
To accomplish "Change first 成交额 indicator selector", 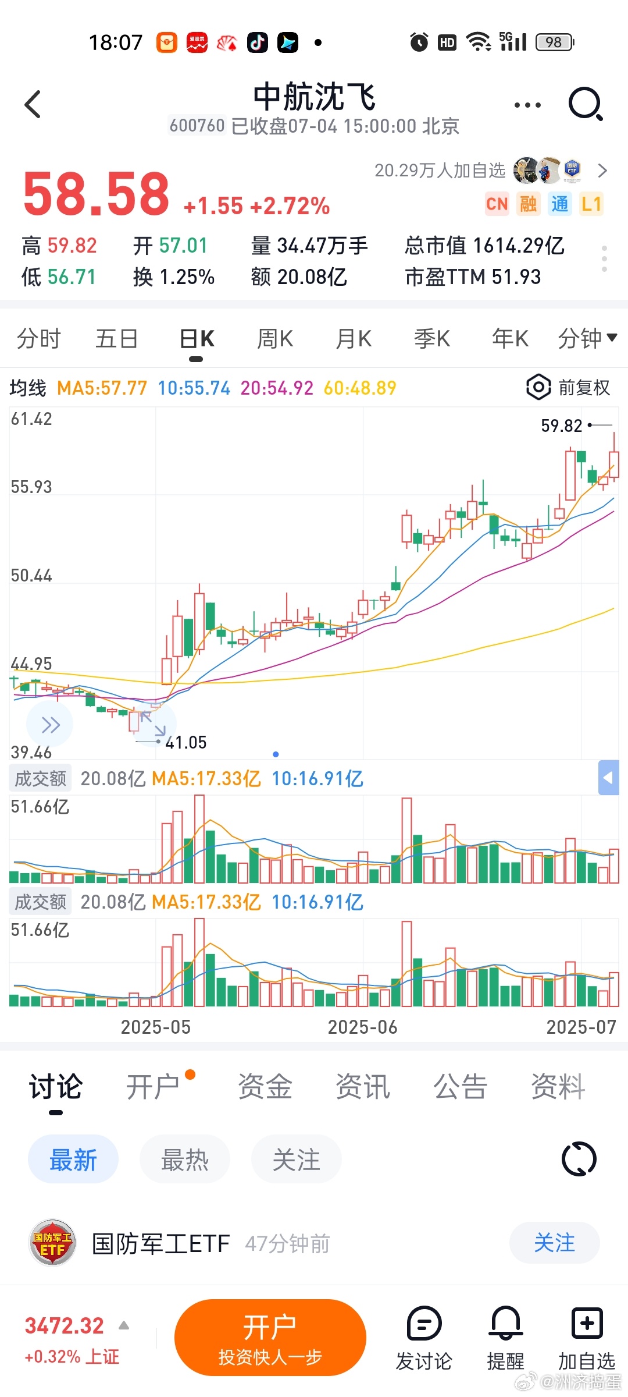I will (40, 778).
